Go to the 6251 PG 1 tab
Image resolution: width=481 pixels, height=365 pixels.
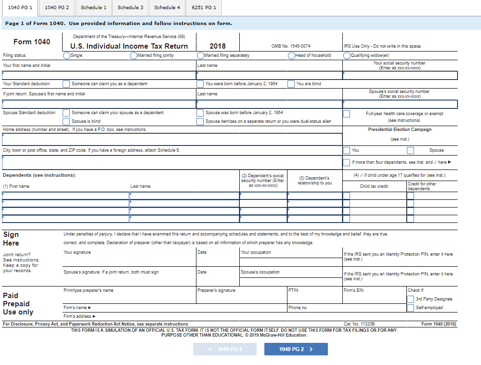[x=204, y=8]
